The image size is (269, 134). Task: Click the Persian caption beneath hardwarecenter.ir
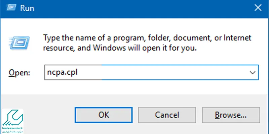coord(13,131)
